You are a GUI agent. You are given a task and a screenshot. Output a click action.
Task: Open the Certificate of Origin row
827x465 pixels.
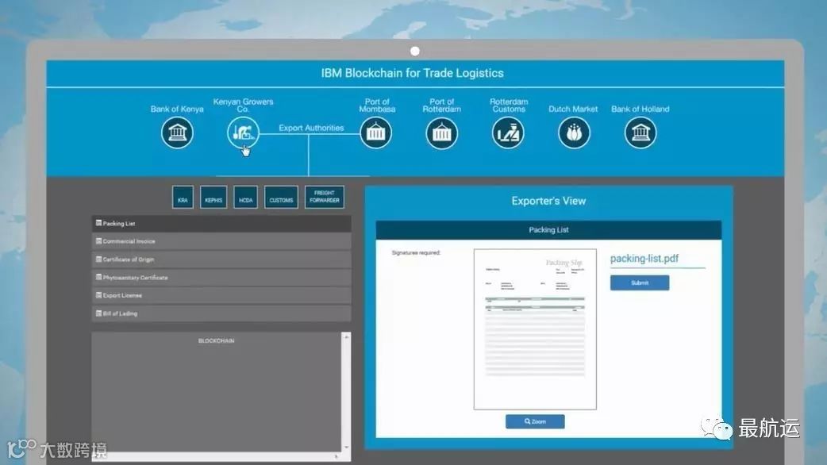click(x=221, y=259)
